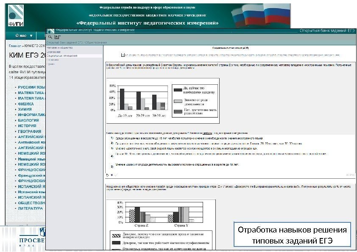Select answer option 1) of the languages task

click(x=187, y=138)
